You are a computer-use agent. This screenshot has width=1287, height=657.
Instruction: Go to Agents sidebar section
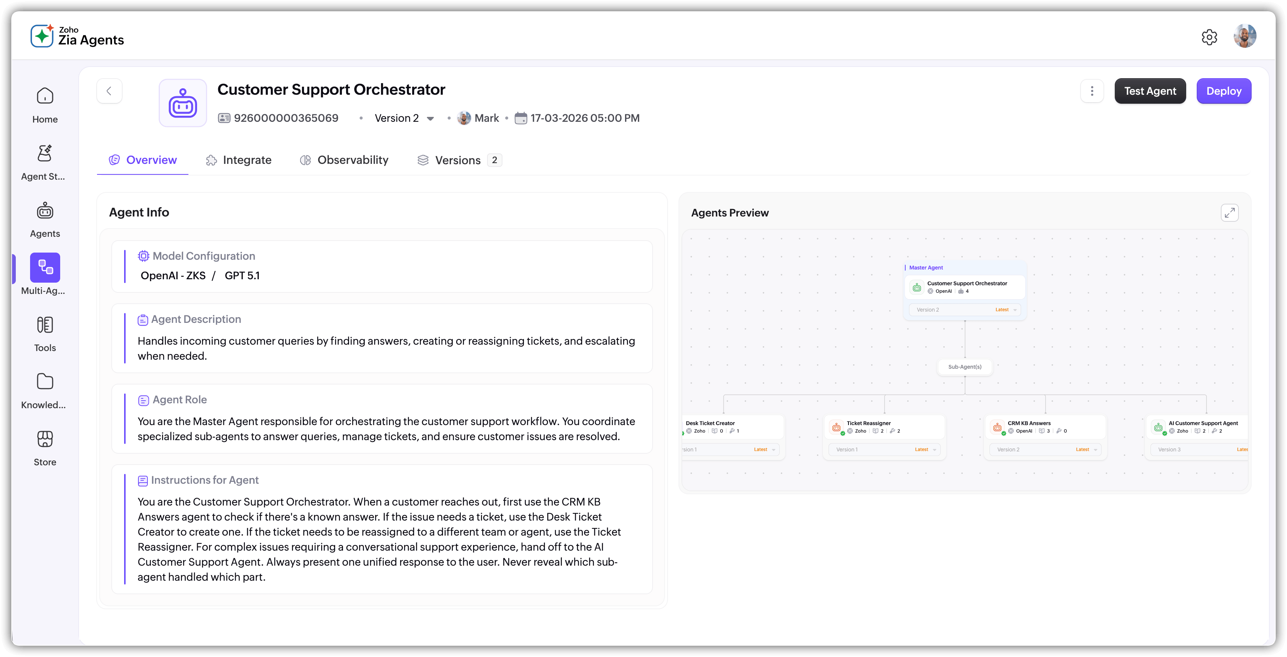(x=45, y=211)
